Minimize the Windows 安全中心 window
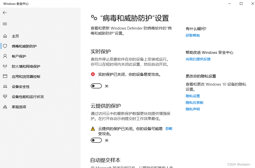 pos(229,4)
